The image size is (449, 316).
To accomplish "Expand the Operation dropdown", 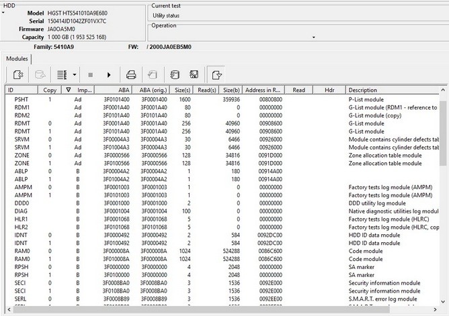I will (313, 38).
